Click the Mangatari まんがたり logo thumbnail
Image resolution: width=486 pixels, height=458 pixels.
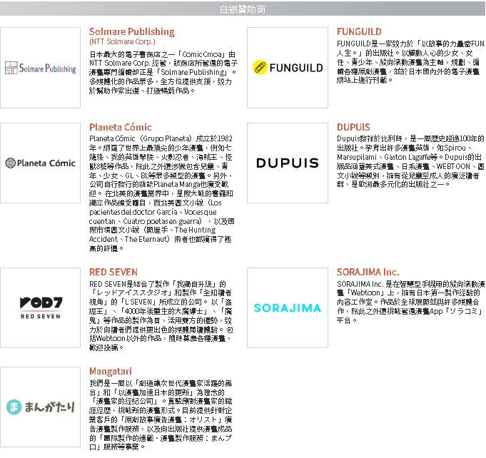point(40,407)
